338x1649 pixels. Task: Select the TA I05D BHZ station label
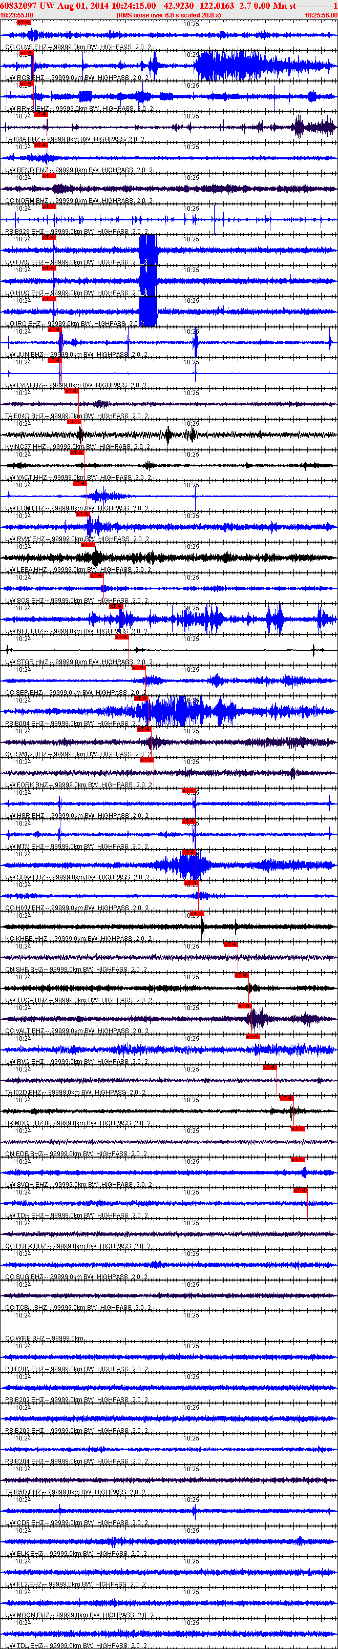[x=76, y=1492]
